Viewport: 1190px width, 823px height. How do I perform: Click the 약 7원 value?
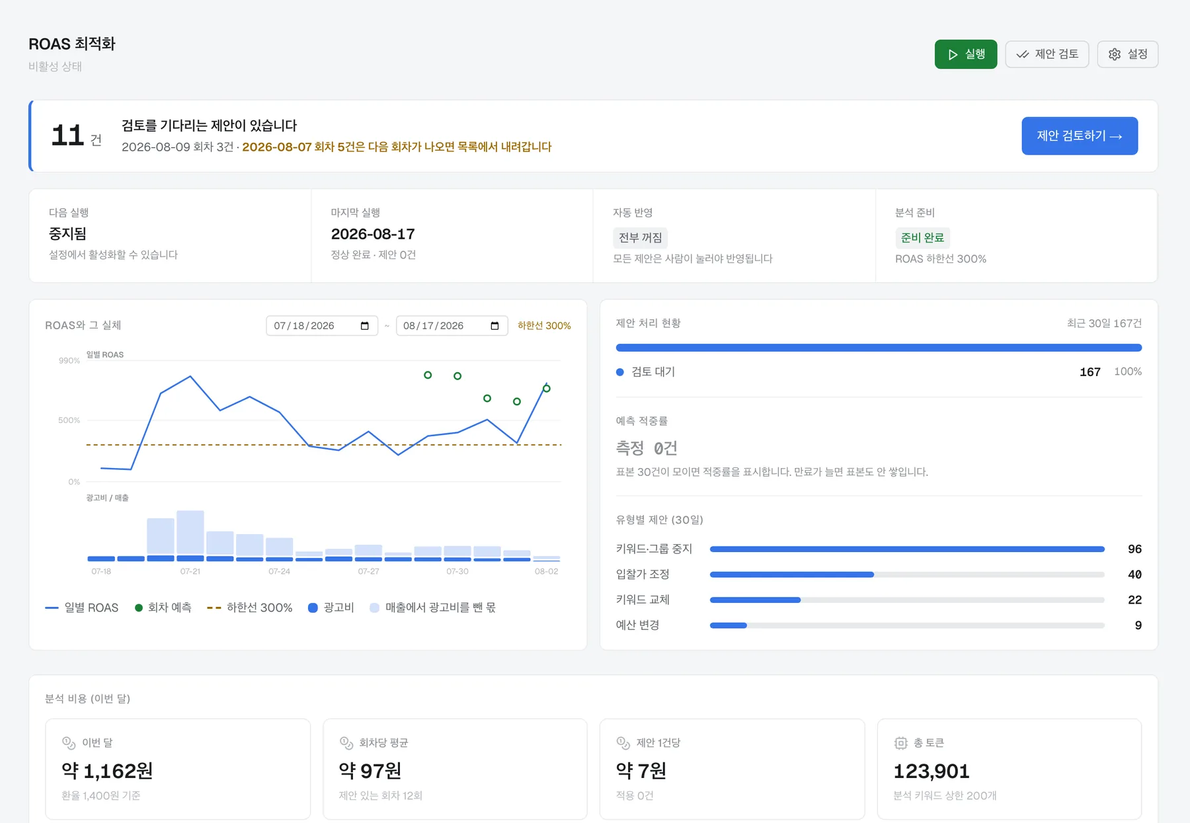641,771
